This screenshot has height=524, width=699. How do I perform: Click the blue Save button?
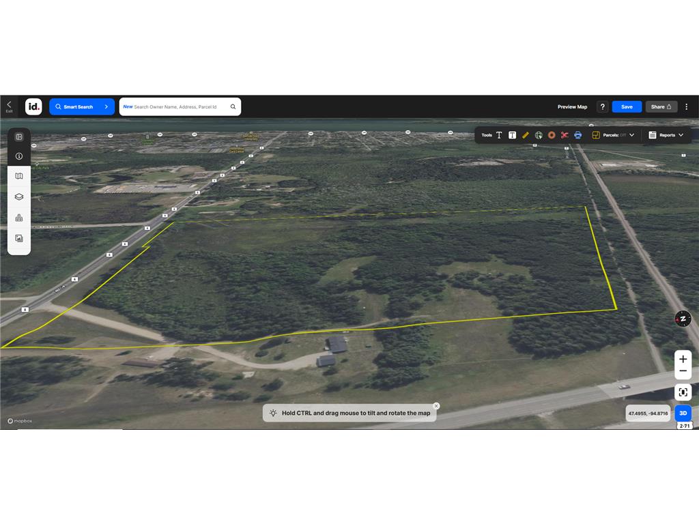pyautogui.click(x=627, y=107)
